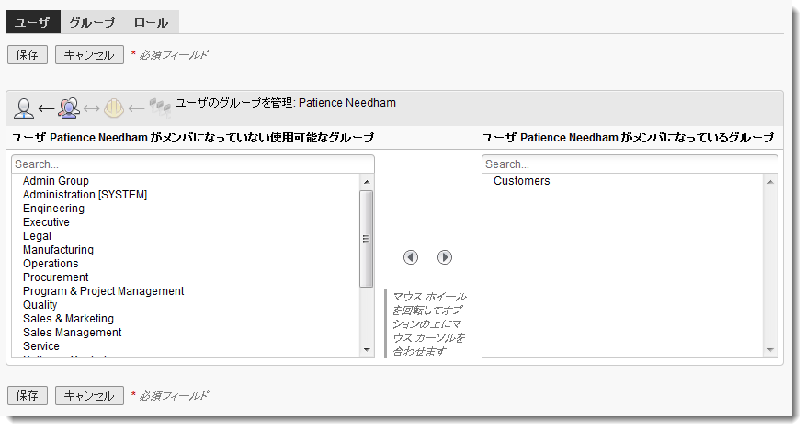The width and height of the screenshot is (806, 430).
Task: Open the グループ tab
Action: (93, 22)
